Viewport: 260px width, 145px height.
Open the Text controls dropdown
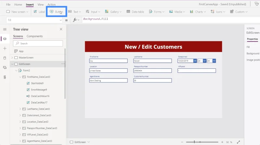point(75,12)
